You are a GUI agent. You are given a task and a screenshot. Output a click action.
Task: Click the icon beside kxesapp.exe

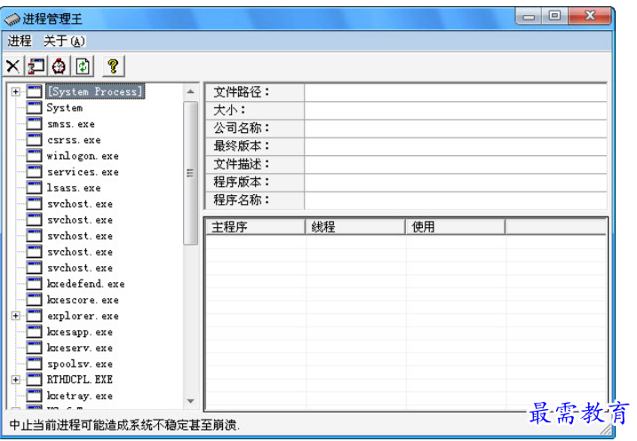coord(34,332)
